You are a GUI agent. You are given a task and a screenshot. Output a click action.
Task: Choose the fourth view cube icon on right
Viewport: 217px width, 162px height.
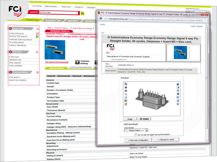178,94
